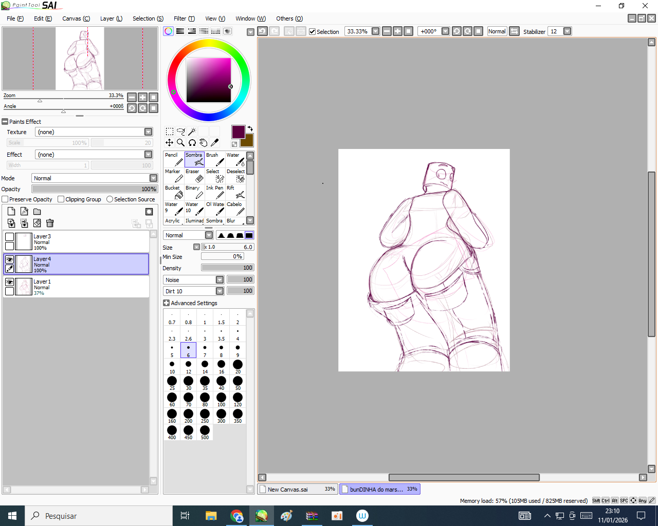Create a new layer folder
This screenshot has height=526, width=658.
pyautogui.click(x=37, y=212)
